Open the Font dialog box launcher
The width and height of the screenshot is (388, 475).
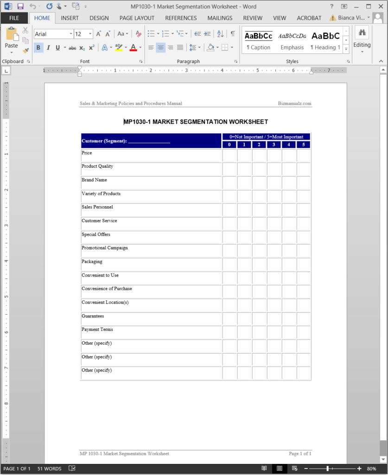pyautogui.click(x=141, y=62)
